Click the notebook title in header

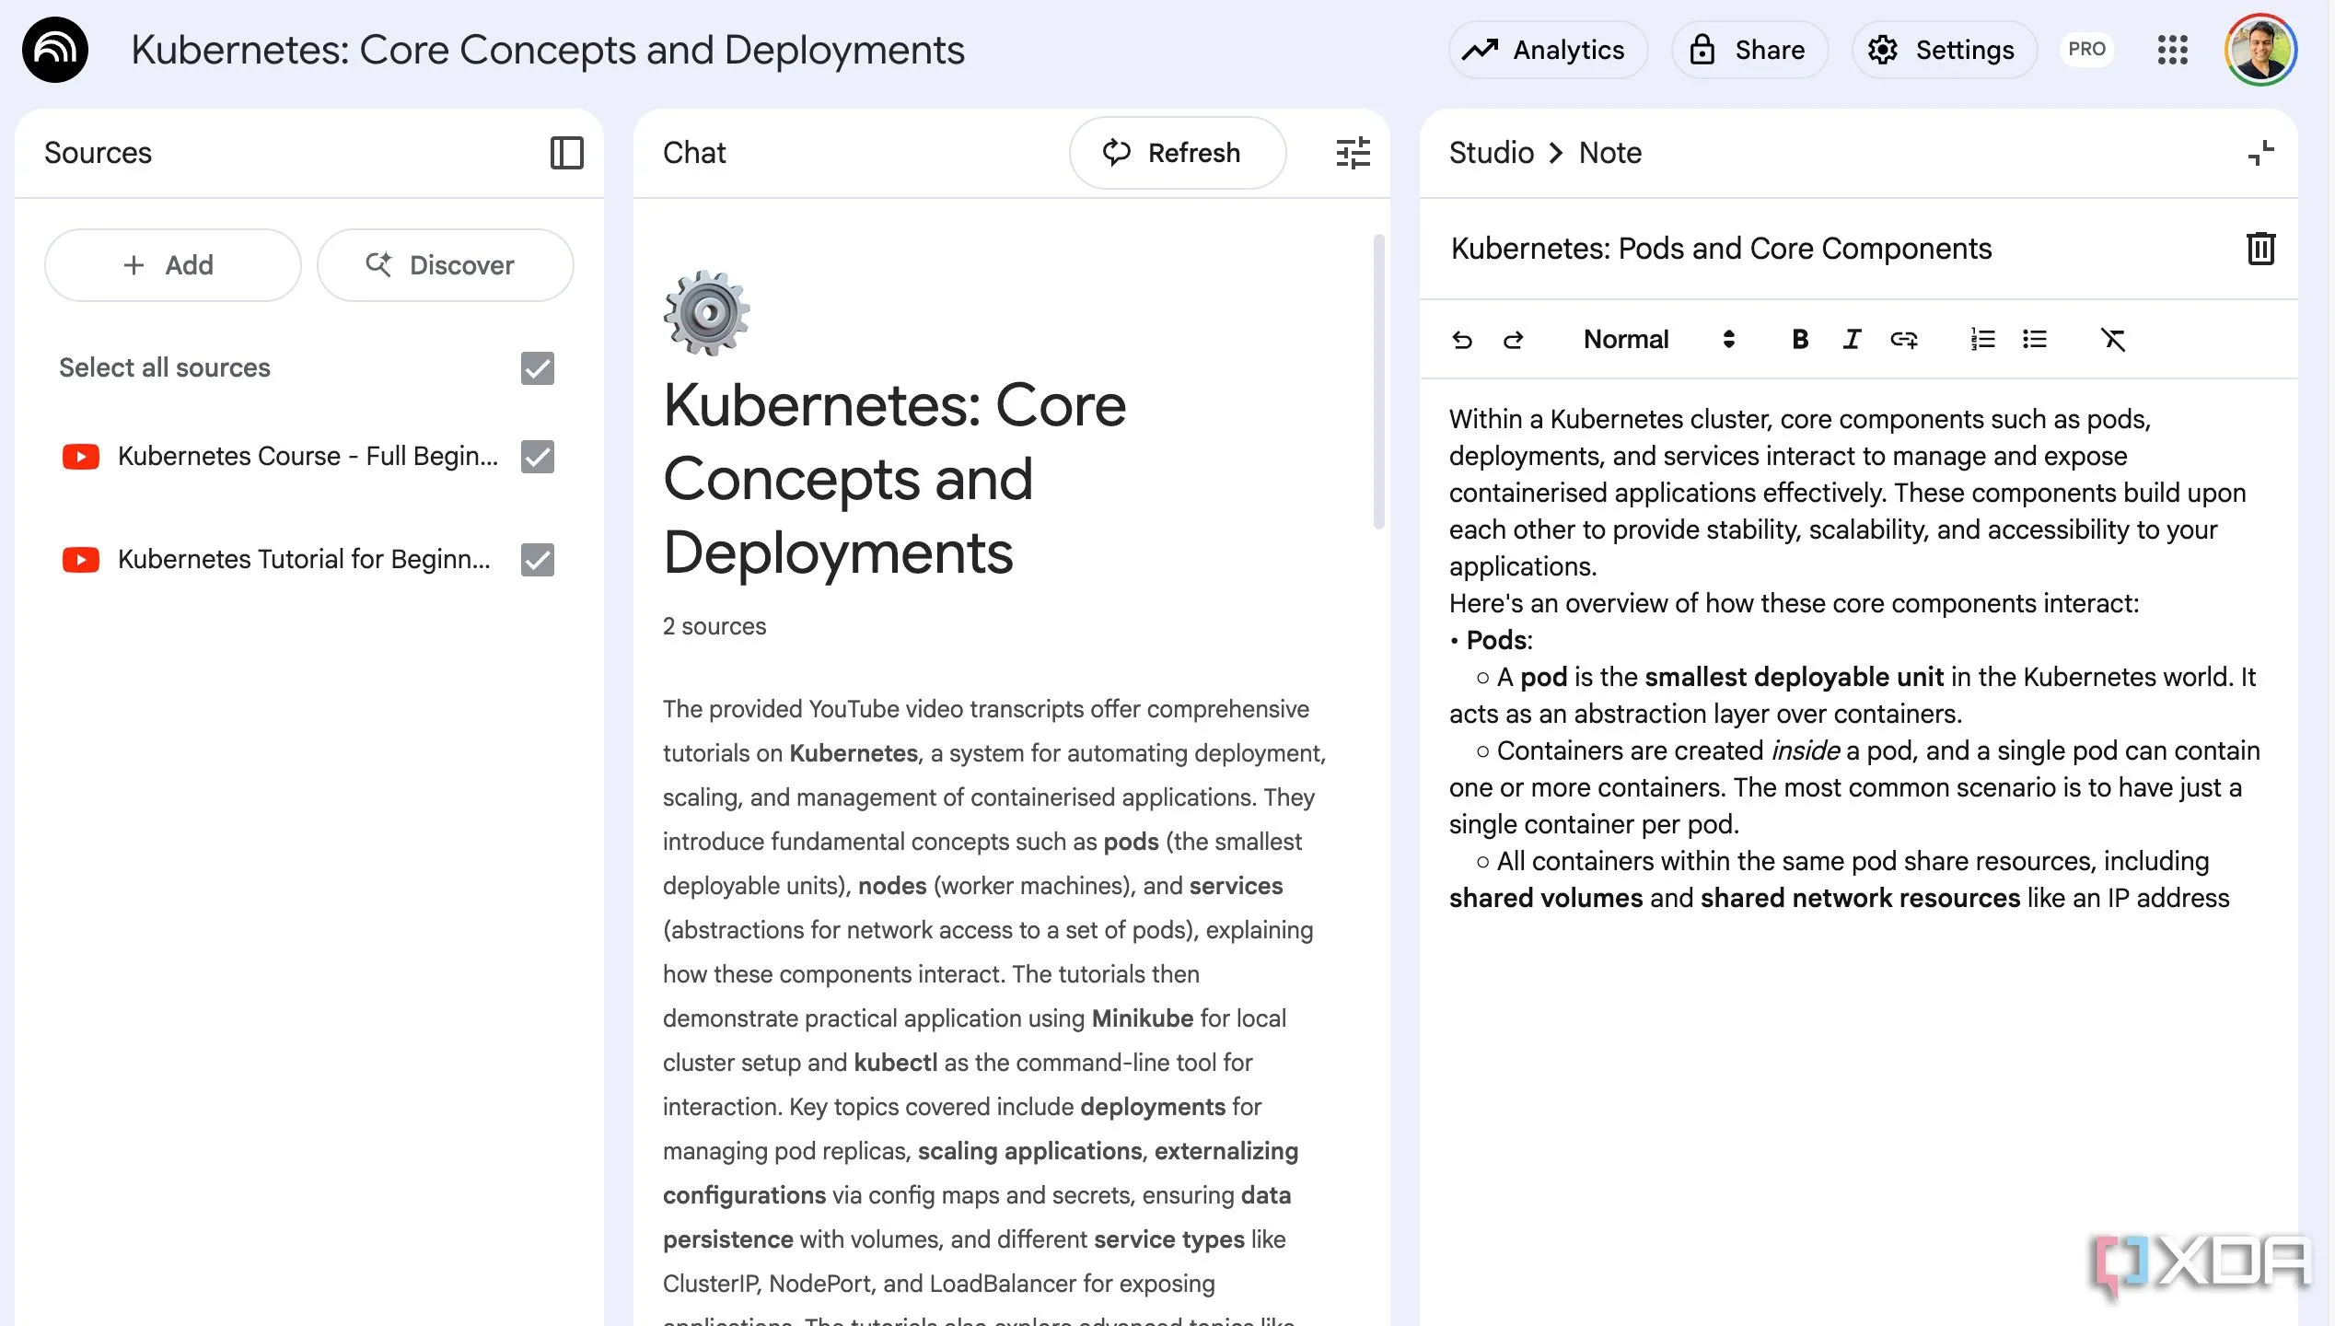tap(548, 50)
